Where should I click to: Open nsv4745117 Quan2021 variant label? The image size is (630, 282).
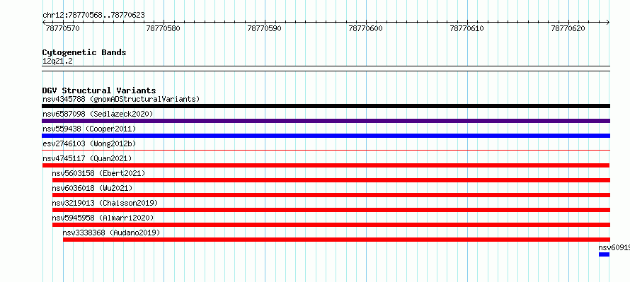[x=87, y=158]
